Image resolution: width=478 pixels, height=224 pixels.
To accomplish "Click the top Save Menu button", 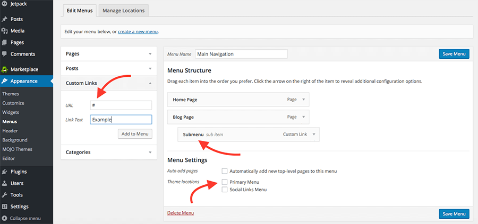I will (x=454, y=54).
